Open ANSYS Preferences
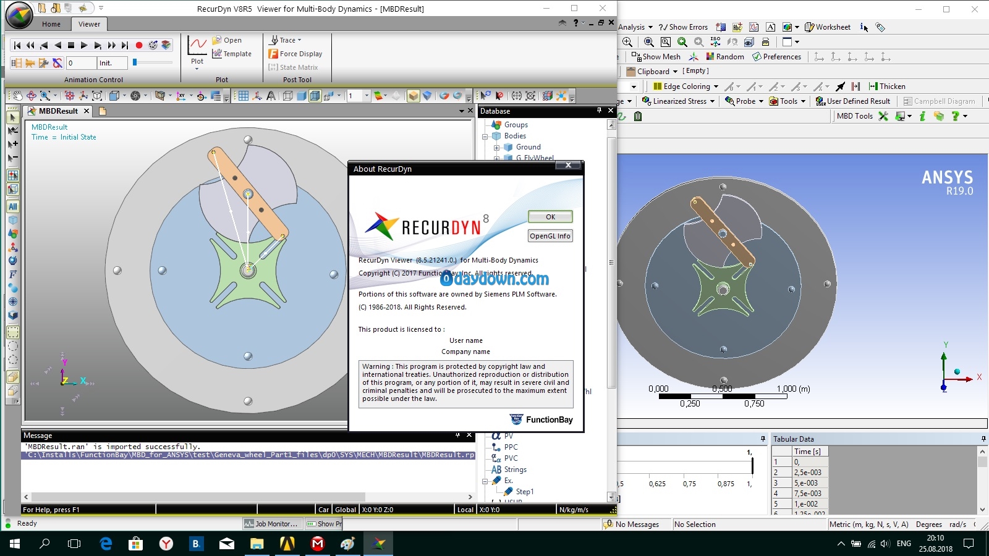The width and height of the screenshot is (989, 556). (x=776, y=57)
